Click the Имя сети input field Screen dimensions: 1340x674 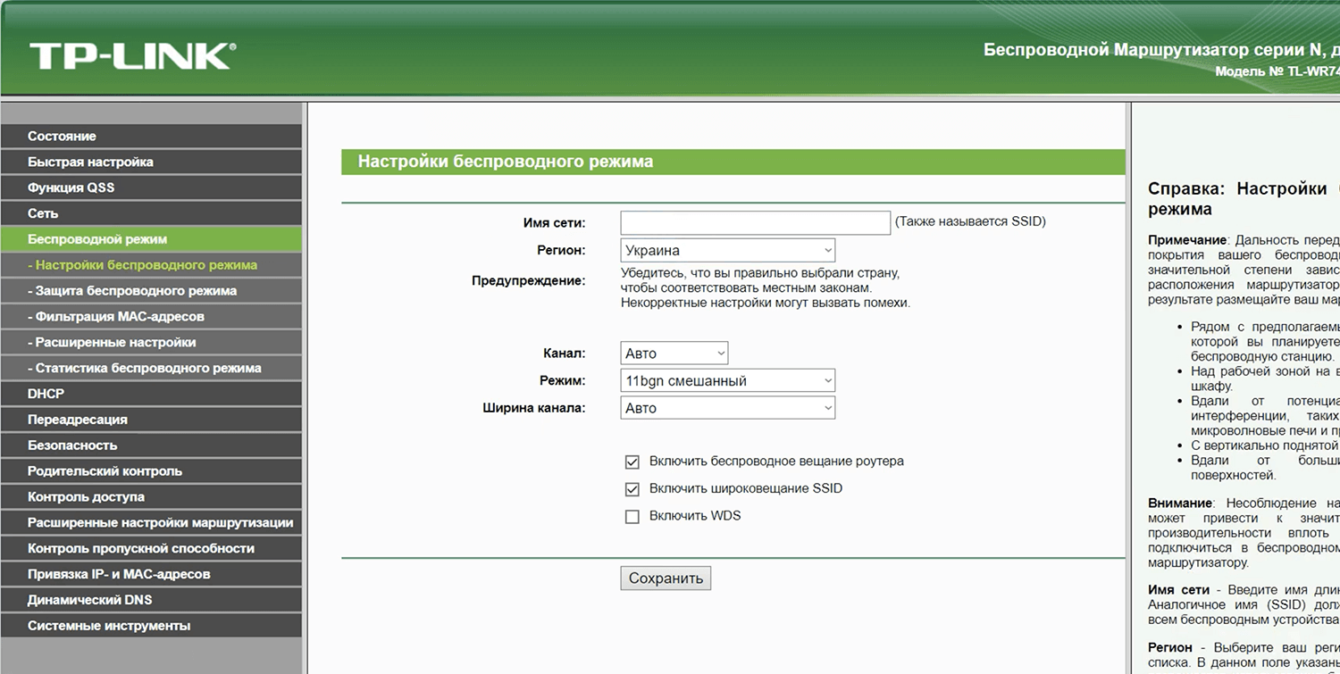(755, 222)
